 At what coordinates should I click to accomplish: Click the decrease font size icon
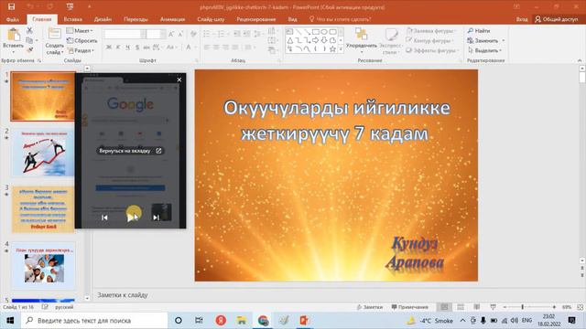click(x=180, y=35)
